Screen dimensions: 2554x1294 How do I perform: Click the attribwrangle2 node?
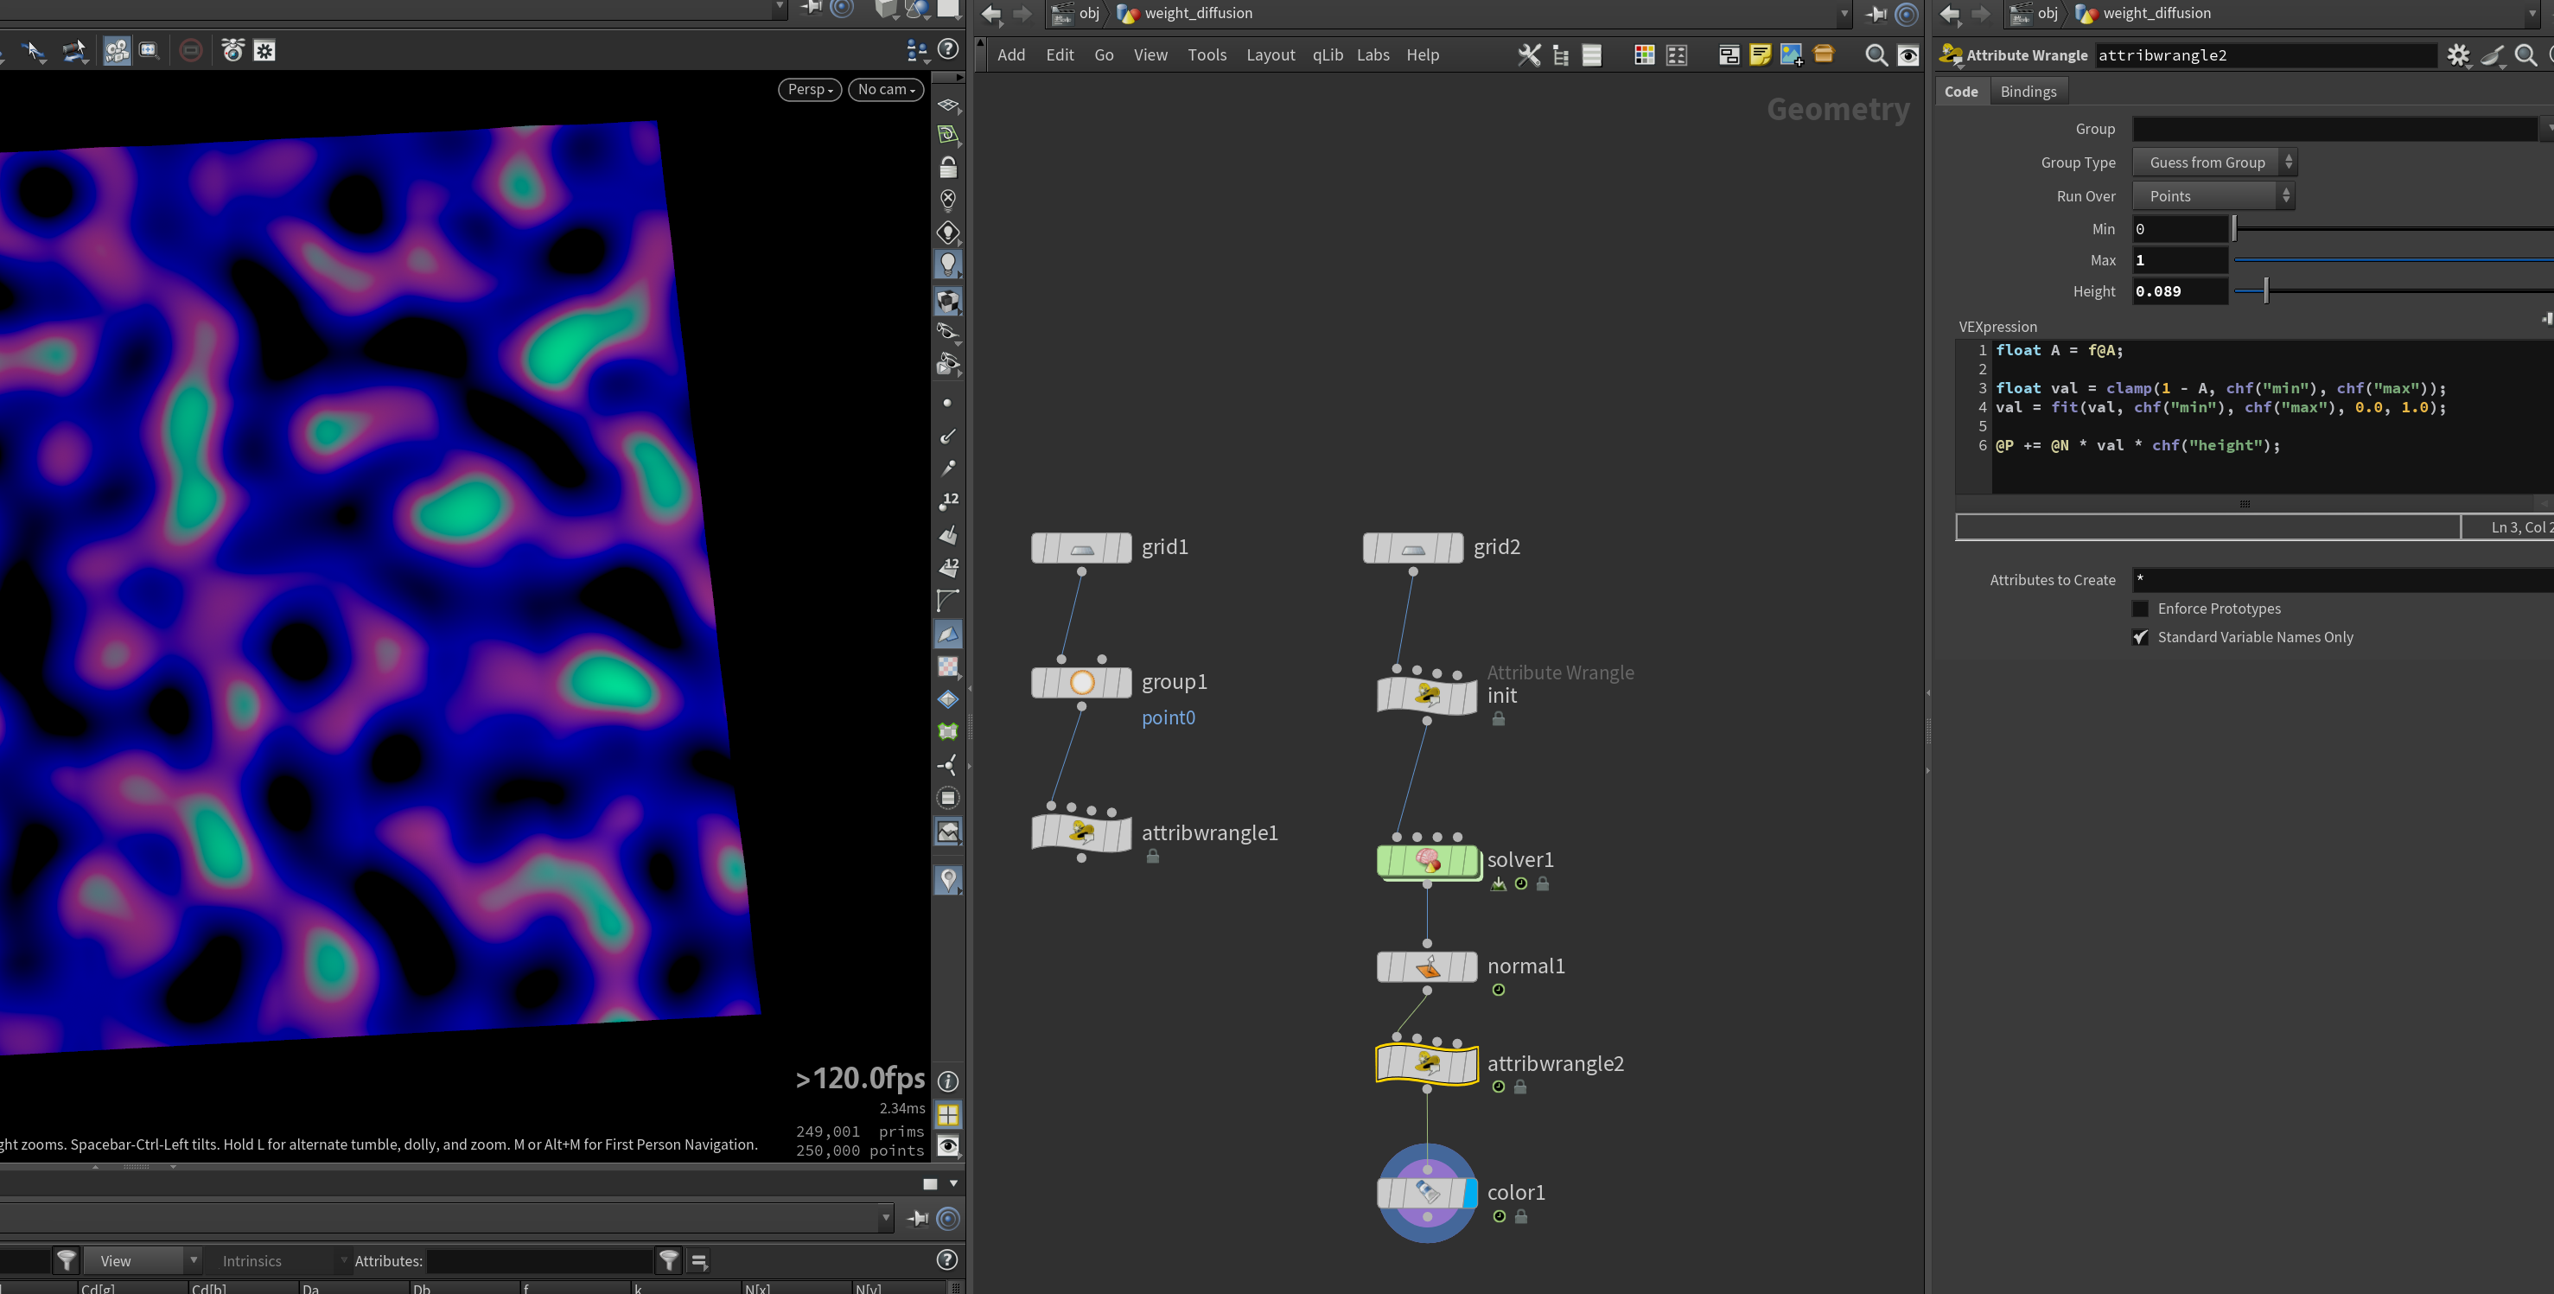click(x=1427, y=1064)
